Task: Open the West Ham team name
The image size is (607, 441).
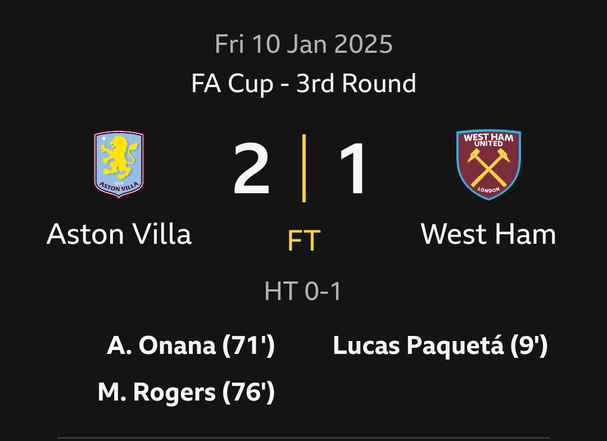Action: [488, 234]
